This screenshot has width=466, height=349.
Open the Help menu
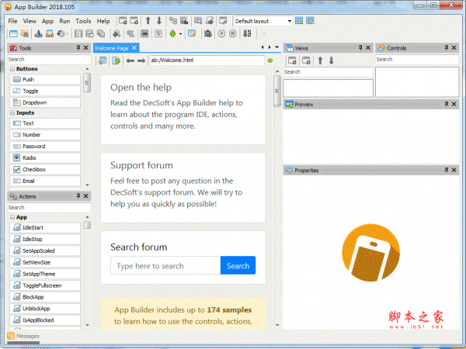pyautogui.click(x=103, y=21)
